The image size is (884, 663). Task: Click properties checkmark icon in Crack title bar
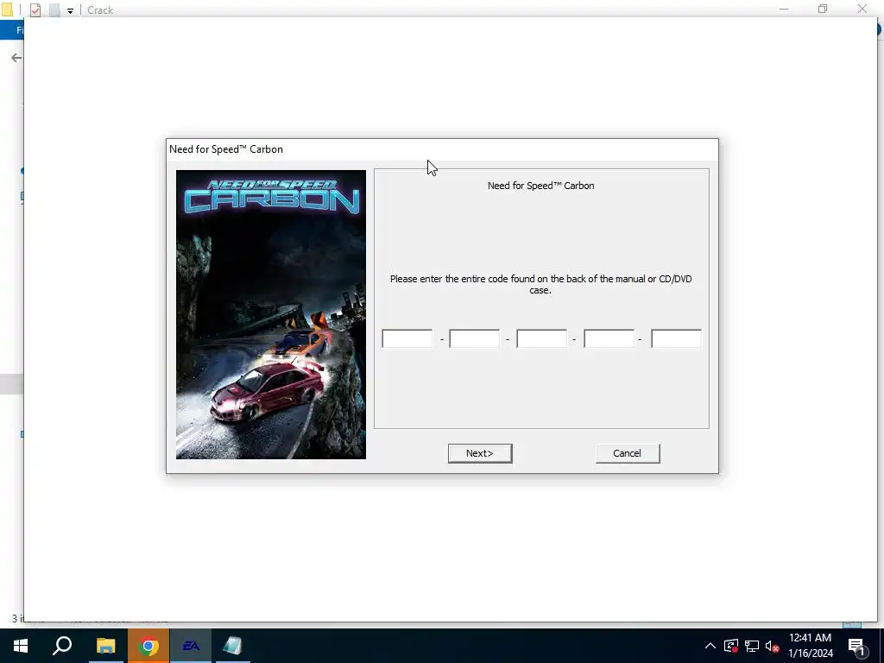[x=35, y=10]
